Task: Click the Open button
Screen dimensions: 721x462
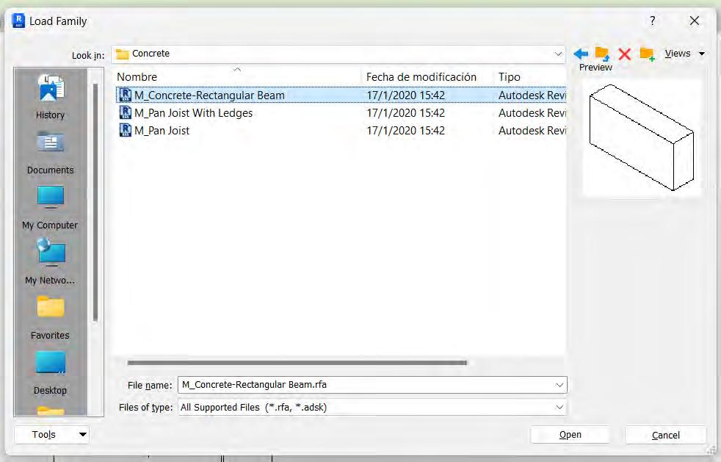Action: coord(570,435)
